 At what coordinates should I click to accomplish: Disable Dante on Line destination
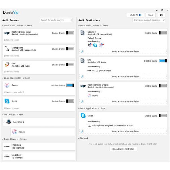tap(163, 61)
